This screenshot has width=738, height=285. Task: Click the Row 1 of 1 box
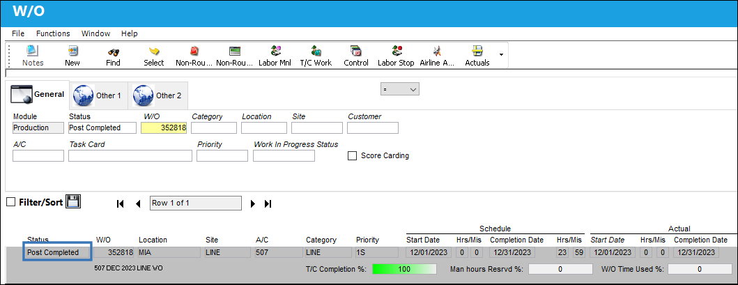195,203
